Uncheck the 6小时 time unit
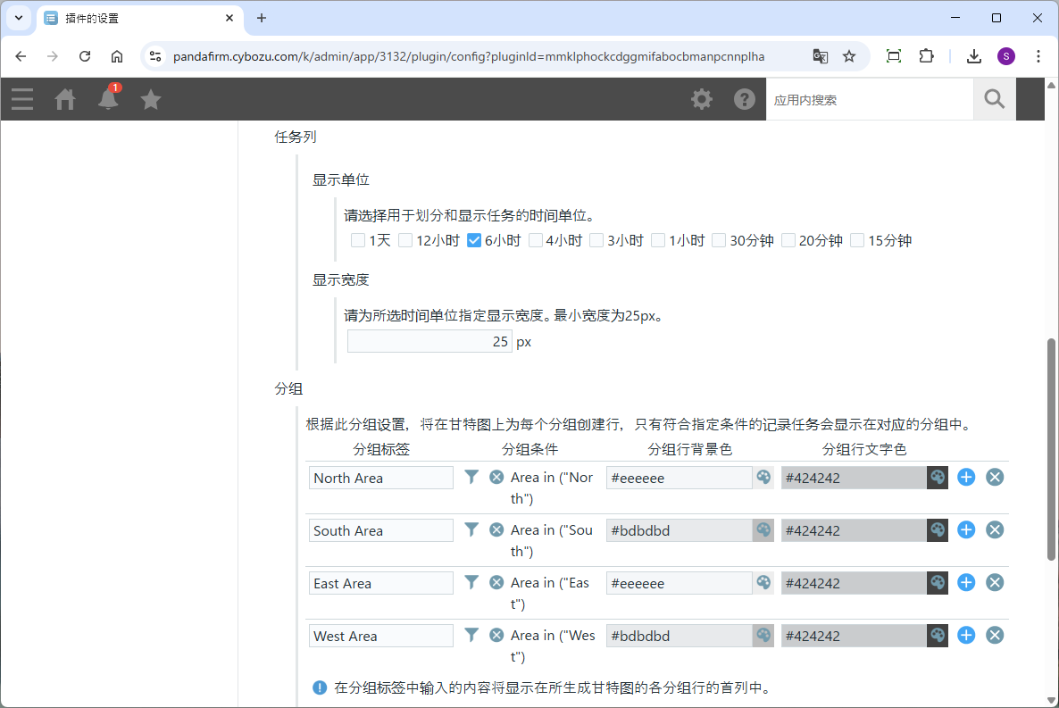Viewport: 1059px width, 708px height. (x=475, y=240)
